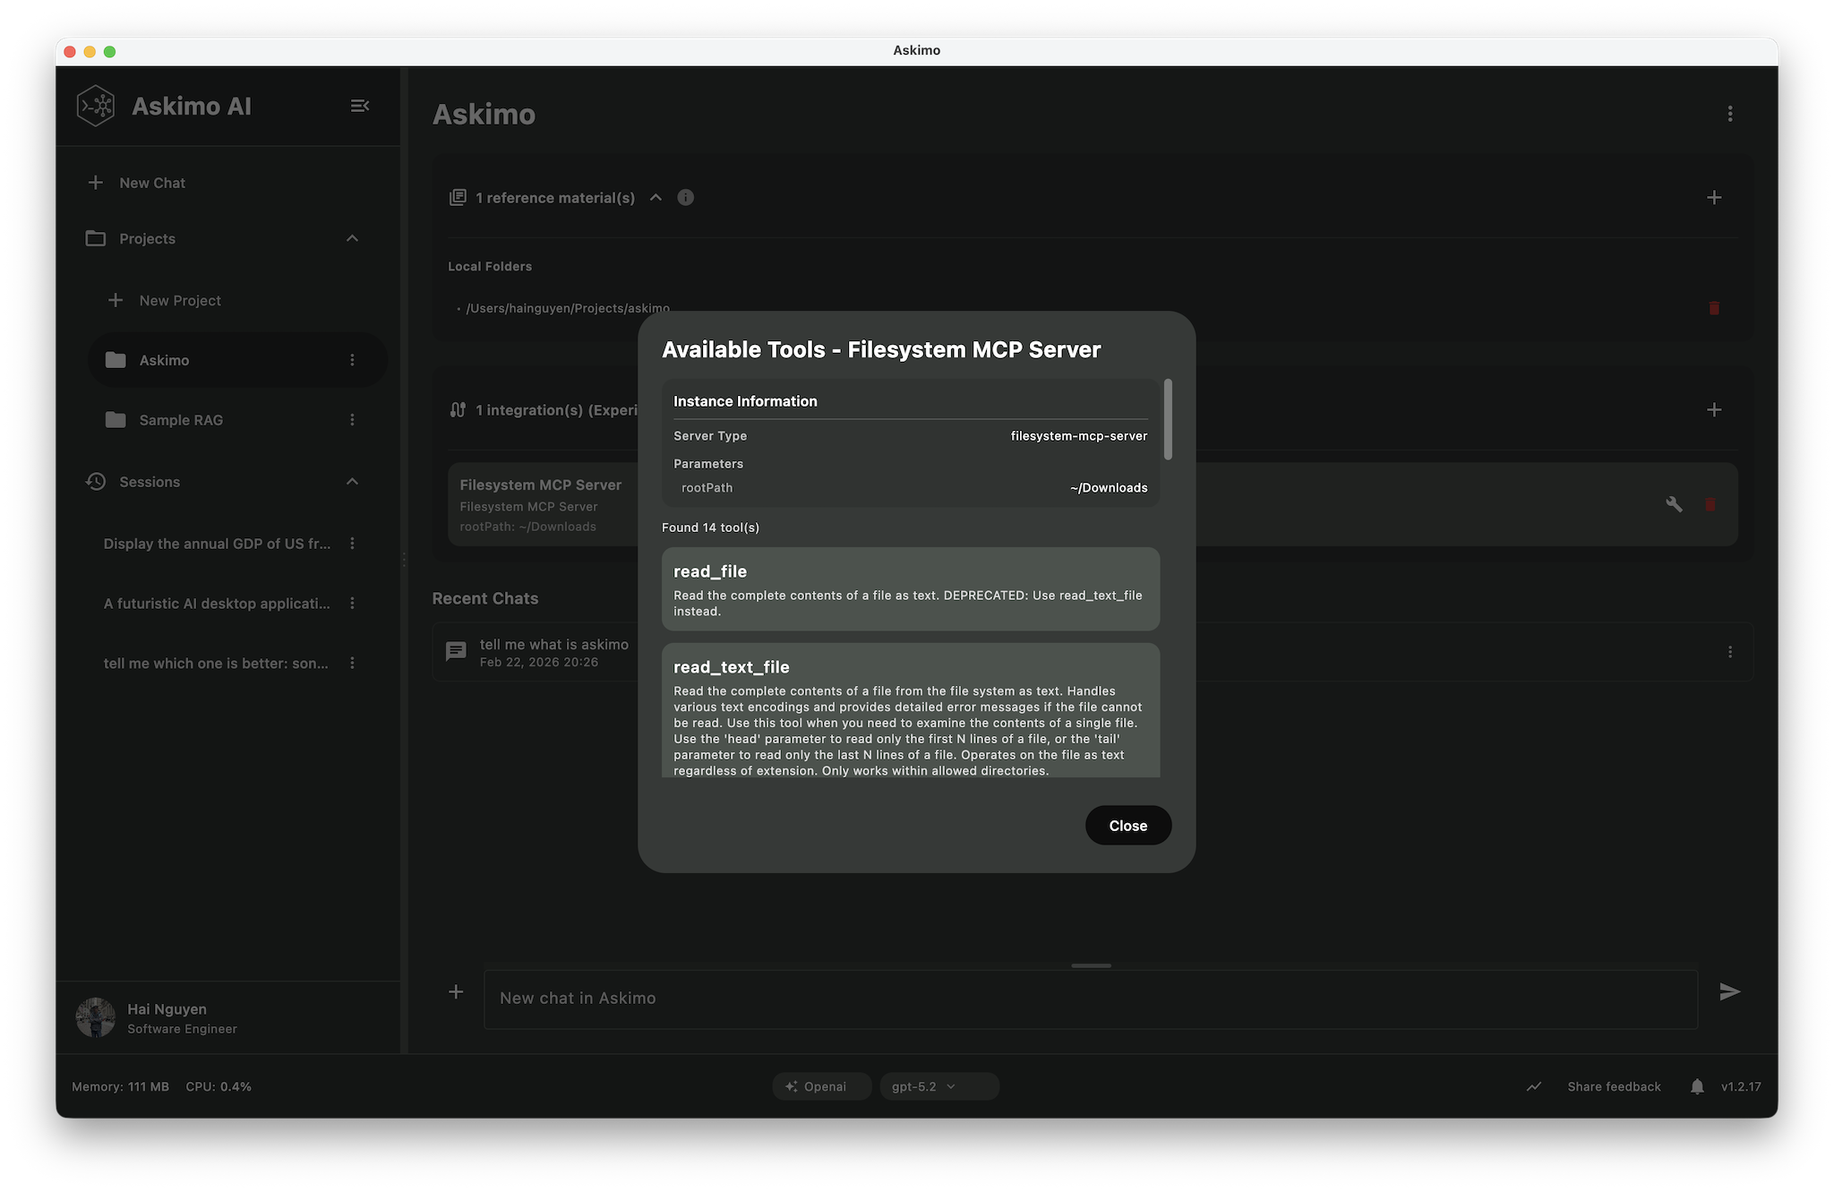Click the attachment plus icon by chat input
1834x1192 pixels.
pyautogui.click(x=456, y=991)
